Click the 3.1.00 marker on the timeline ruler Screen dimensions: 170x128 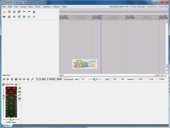(x=130, y=16)
